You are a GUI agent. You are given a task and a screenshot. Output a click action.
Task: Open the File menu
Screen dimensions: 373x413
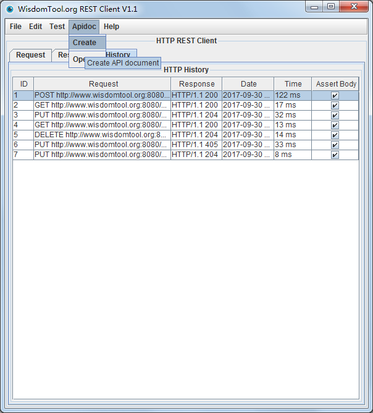click(15, 27)
